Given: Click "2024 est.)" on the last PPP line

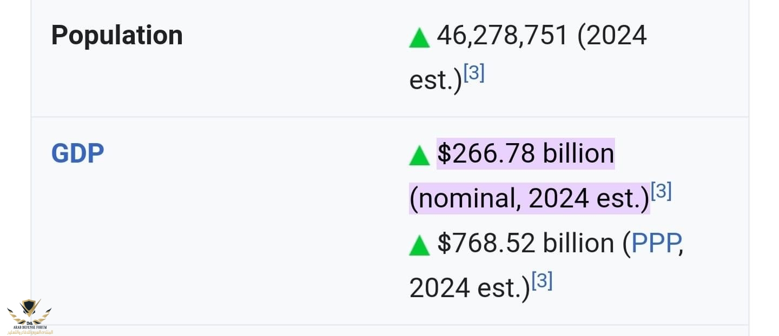Looking at the screenshot, I should point(470,288).
